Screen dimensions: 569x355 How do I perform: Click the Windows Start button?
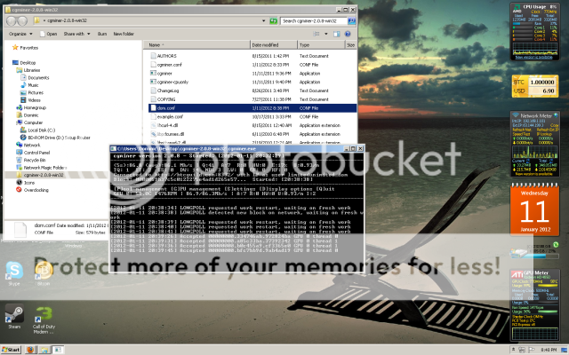click(x=11, y=350)
